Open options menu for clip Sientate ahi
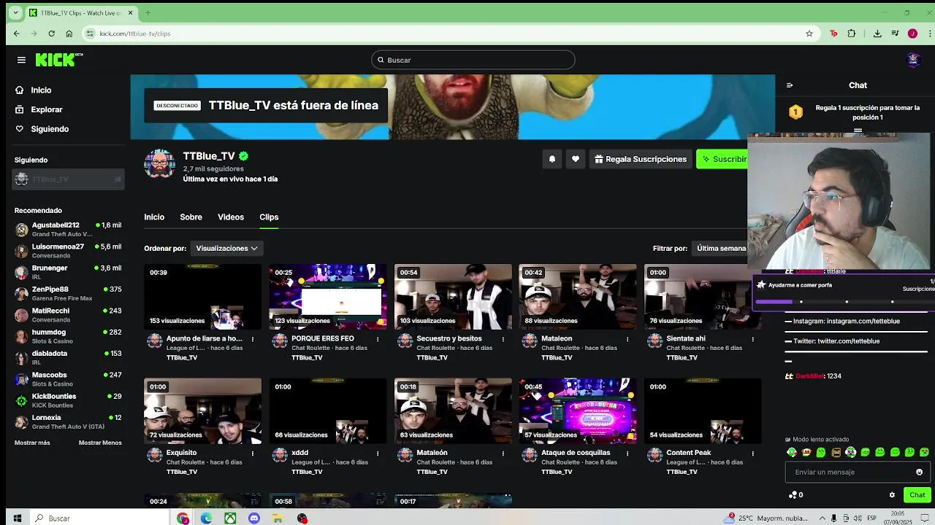935x525 pixels. (752, 339)
